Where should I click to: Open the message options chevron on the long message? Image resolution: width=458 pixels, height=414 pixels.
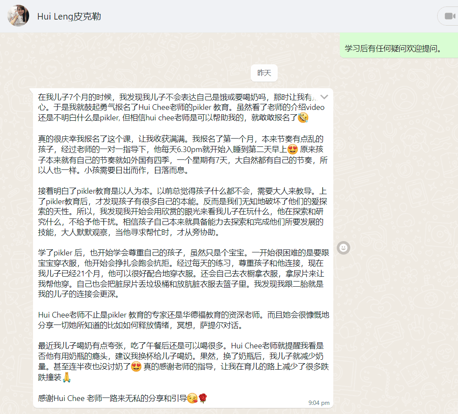coord(324,97)
